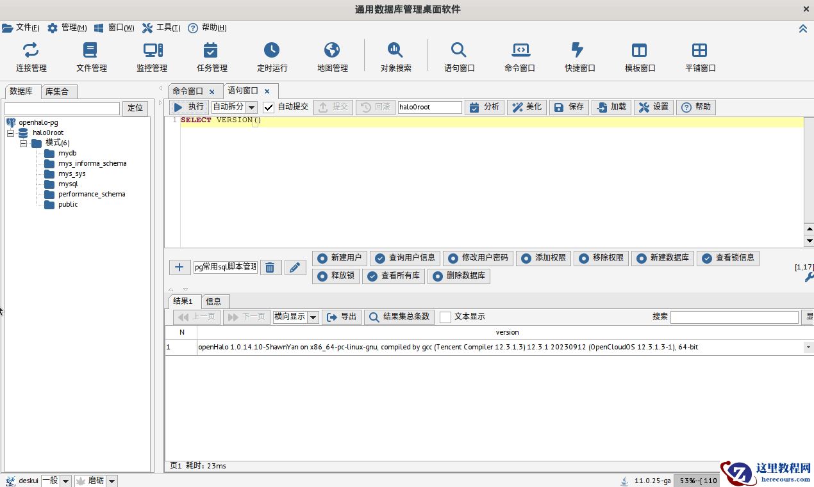Open 工具(T) menu
The height and width of the screenshot is (487, 814).
[x=162, y=28]
